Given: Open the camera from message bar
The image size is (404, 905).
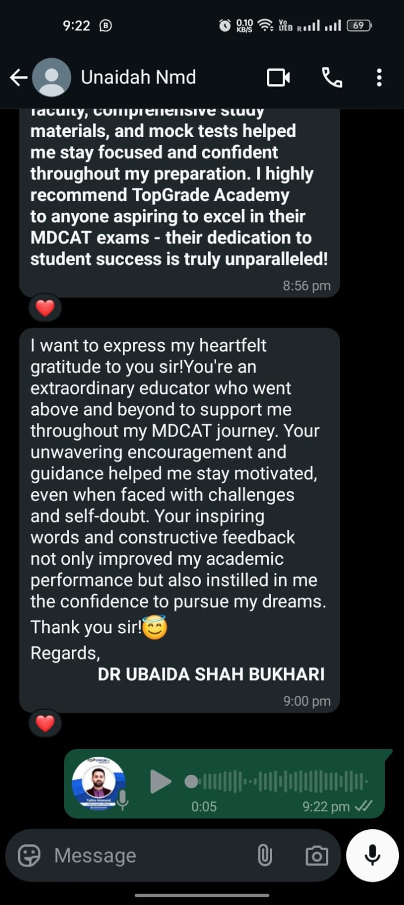Looking at the screenshot, I should click(316, 855).
